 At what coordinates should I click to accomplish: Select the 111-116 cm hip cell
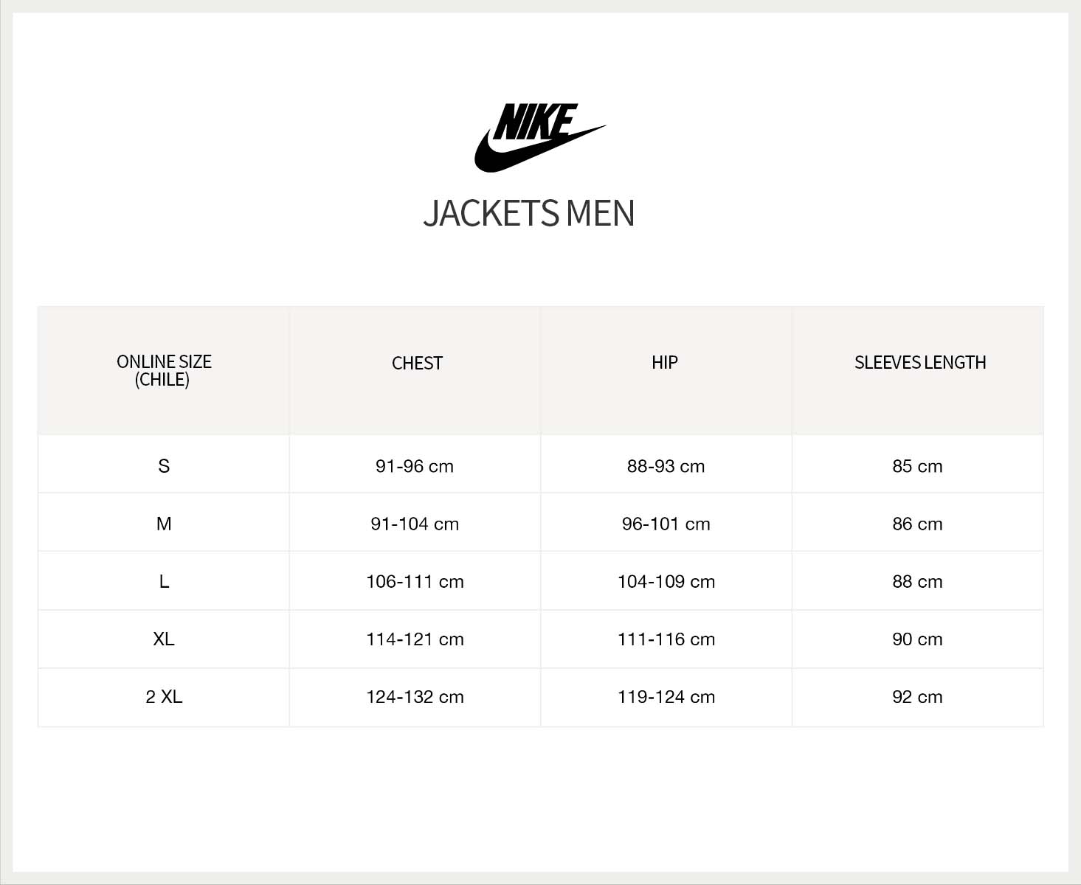point(666,639)
